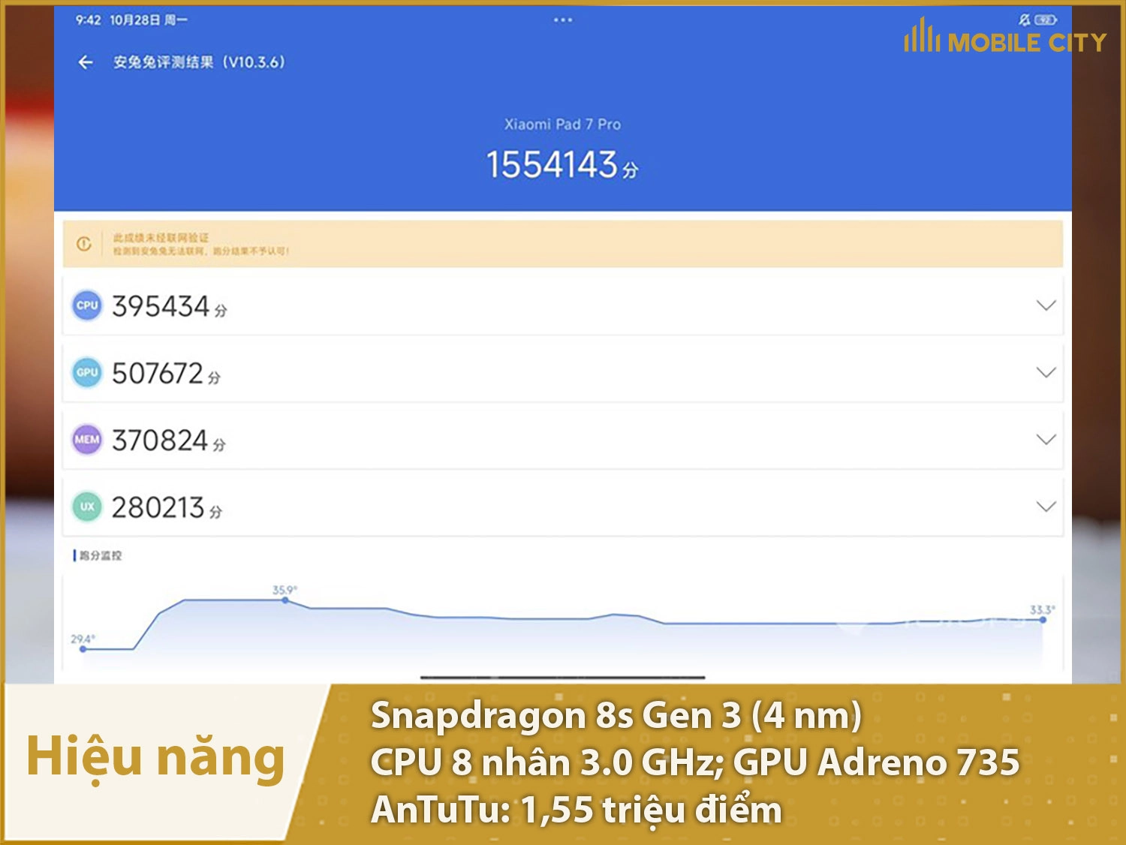1126x845 pixels.
Task: Tap the MEM score badge icon
Action: click(87, 440)
